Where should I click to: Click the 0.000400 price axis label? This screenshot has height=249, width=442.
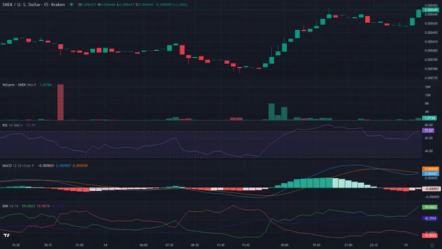(431, 51)
